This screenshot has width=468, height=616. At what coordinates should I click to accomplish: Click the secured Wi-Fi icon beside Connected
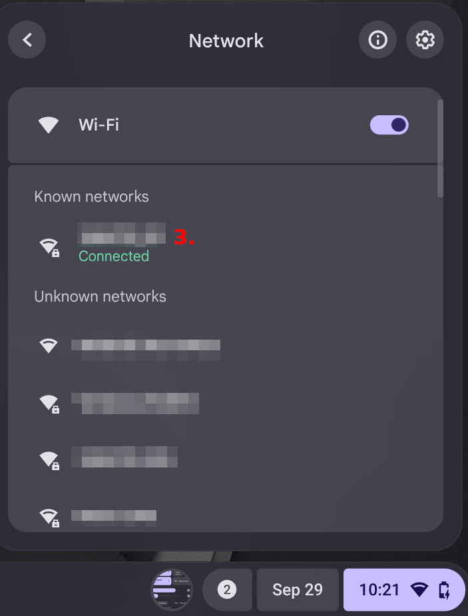[49, 246]
